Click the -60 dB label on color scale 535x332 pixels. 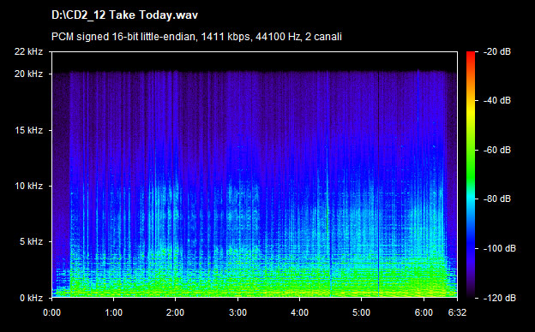pos(497,150)
